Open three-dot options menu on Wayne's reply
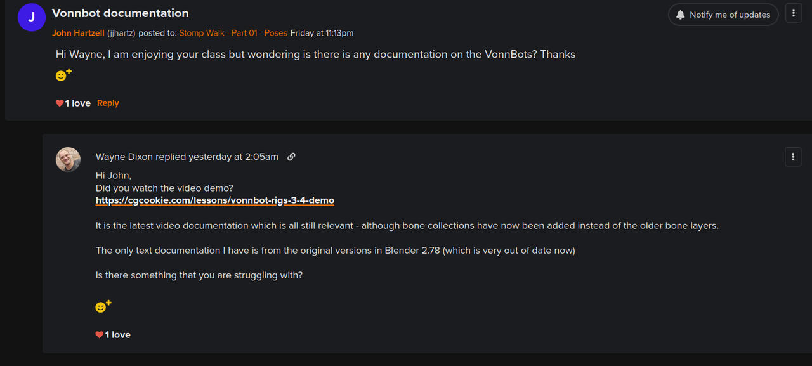 click(793, 157)
